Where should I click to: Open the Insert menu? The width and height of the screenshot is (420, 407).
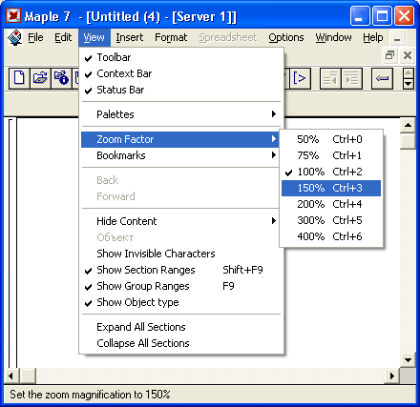pos(129,38)
